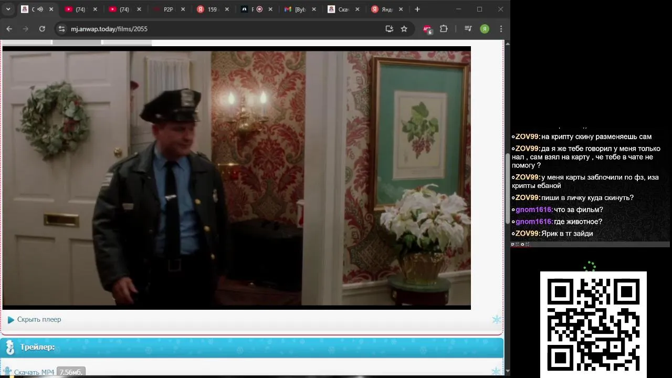Download the trailer via Скачать MP4

pyautogui.click(x=34, y=372)
